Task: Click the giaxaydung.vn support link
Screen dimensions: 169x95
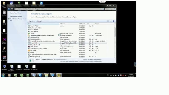Action: click(x=96, y=60)
